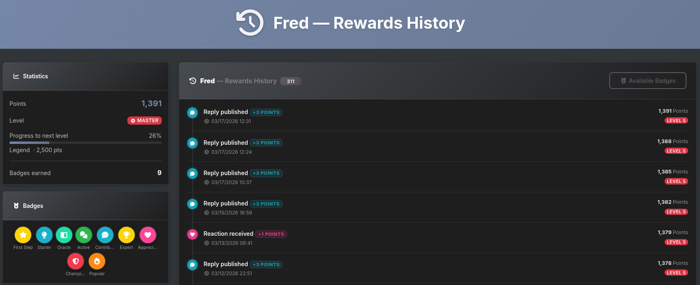Open the Champion shield badge
This screenshot has height=285, width=700.
(x=76, y=261)
